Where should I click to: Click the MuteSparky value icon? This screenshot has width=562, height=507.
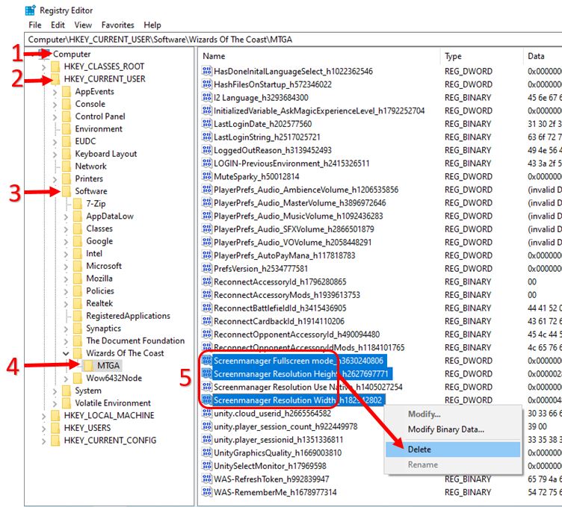(x=207, y=176)
